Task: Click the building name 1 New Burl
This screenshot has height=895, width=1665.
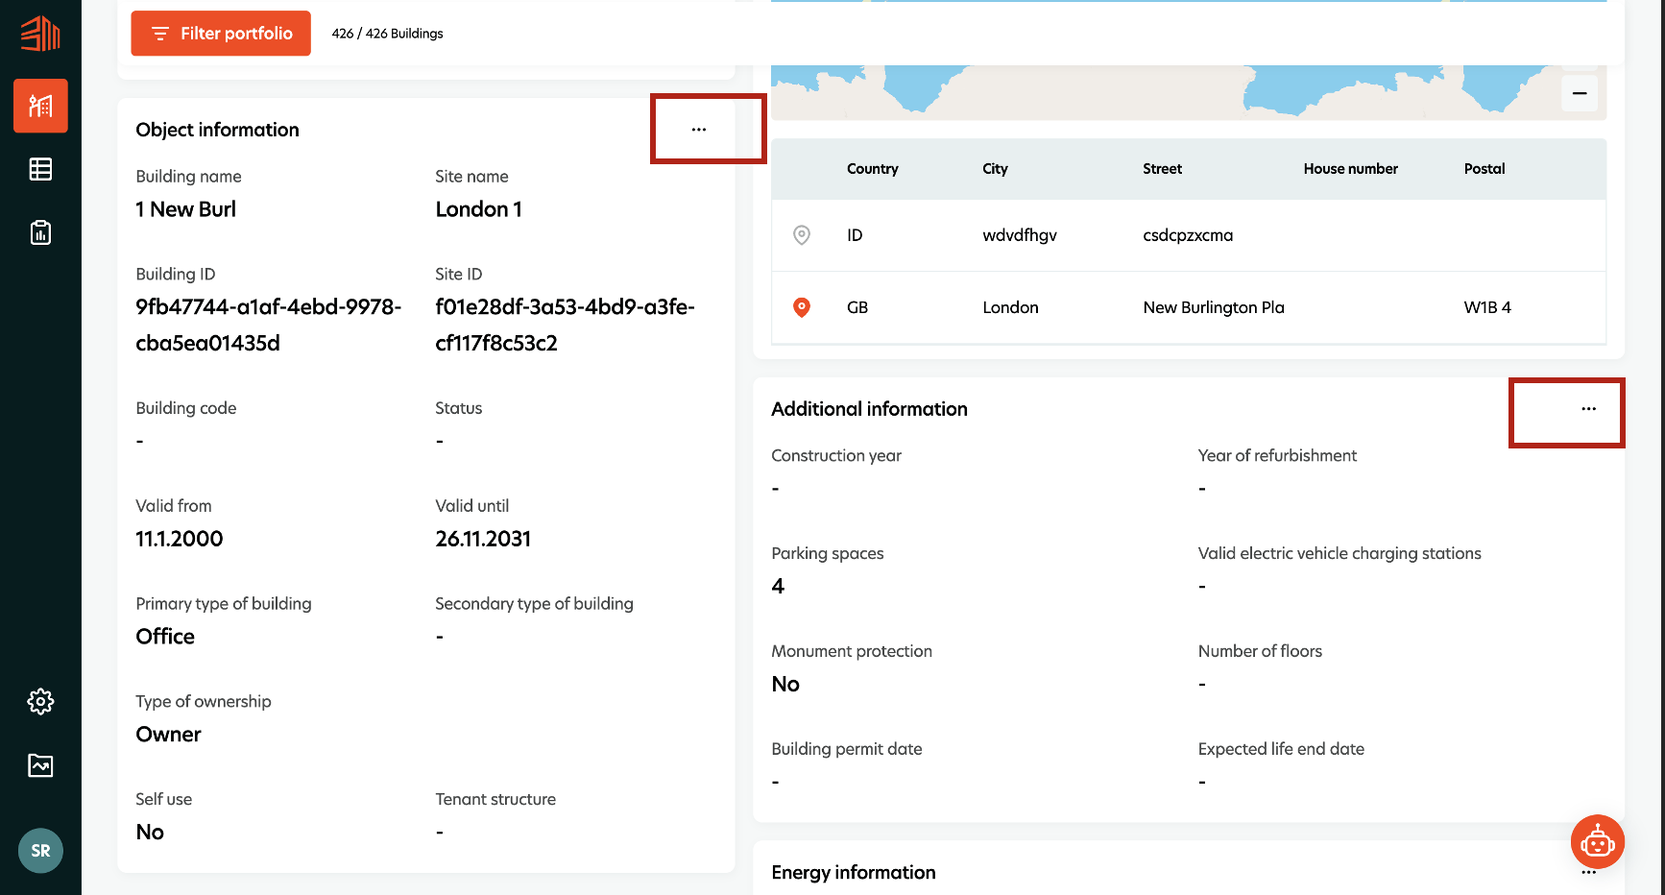Action: pos(186,209)
